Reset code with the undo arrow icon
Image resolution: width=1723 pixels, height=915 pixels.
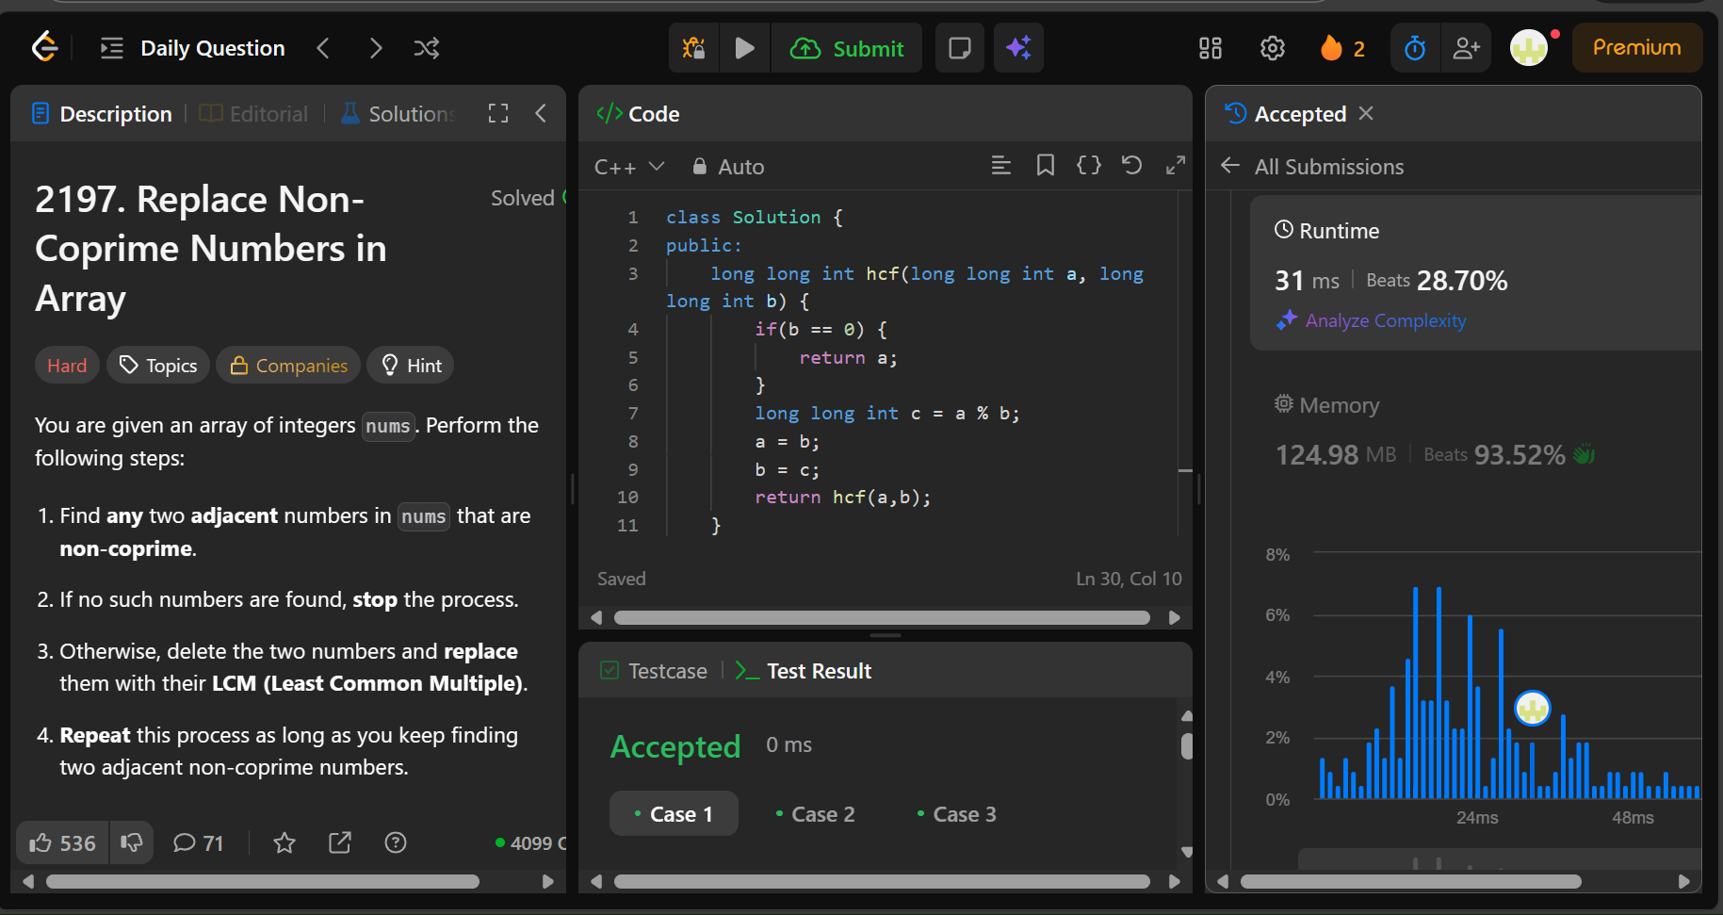1131,166
